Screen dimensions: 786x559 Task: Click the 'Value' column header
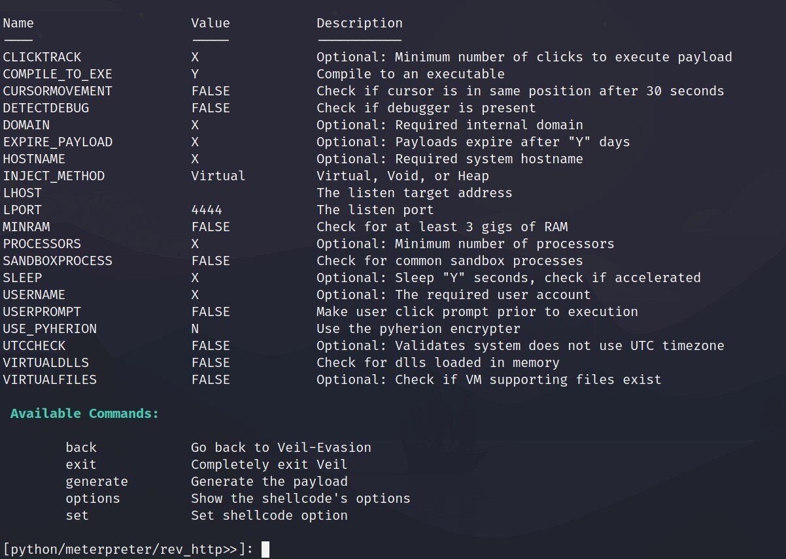[x=211, y=23]
